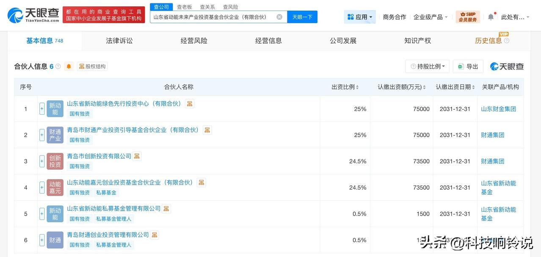Screen dimensions: 541x257
Task: Open partner 山东省新动能私募基金管理有限公司
Action: [114, 209]
